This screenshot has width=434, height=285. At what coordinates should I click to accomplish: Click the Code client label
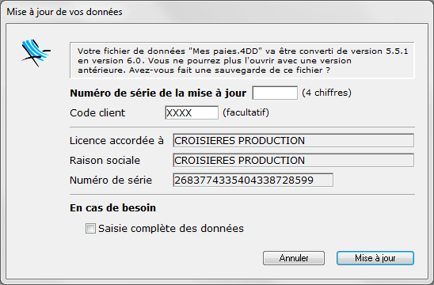(97, 113)
